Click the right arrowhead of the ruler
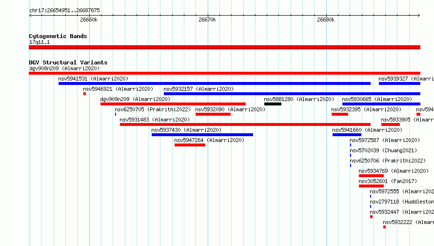The height and width of the screenshot is (246, 434). click(x=419, y=15)
